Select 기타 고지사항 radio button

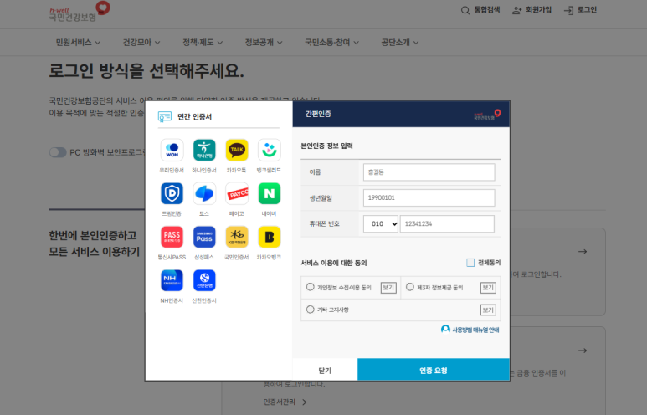coord(311,310)
